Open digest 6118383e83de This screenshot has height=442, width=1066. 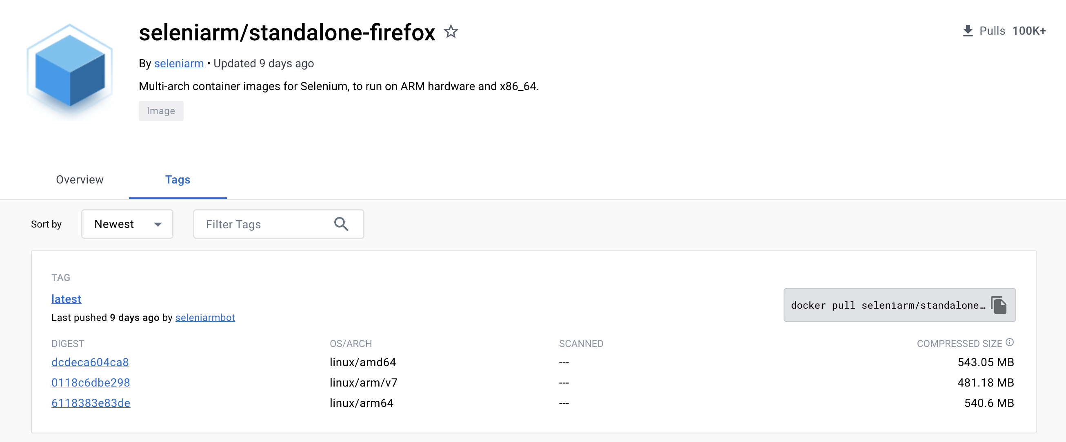click(x=91, y=403)
